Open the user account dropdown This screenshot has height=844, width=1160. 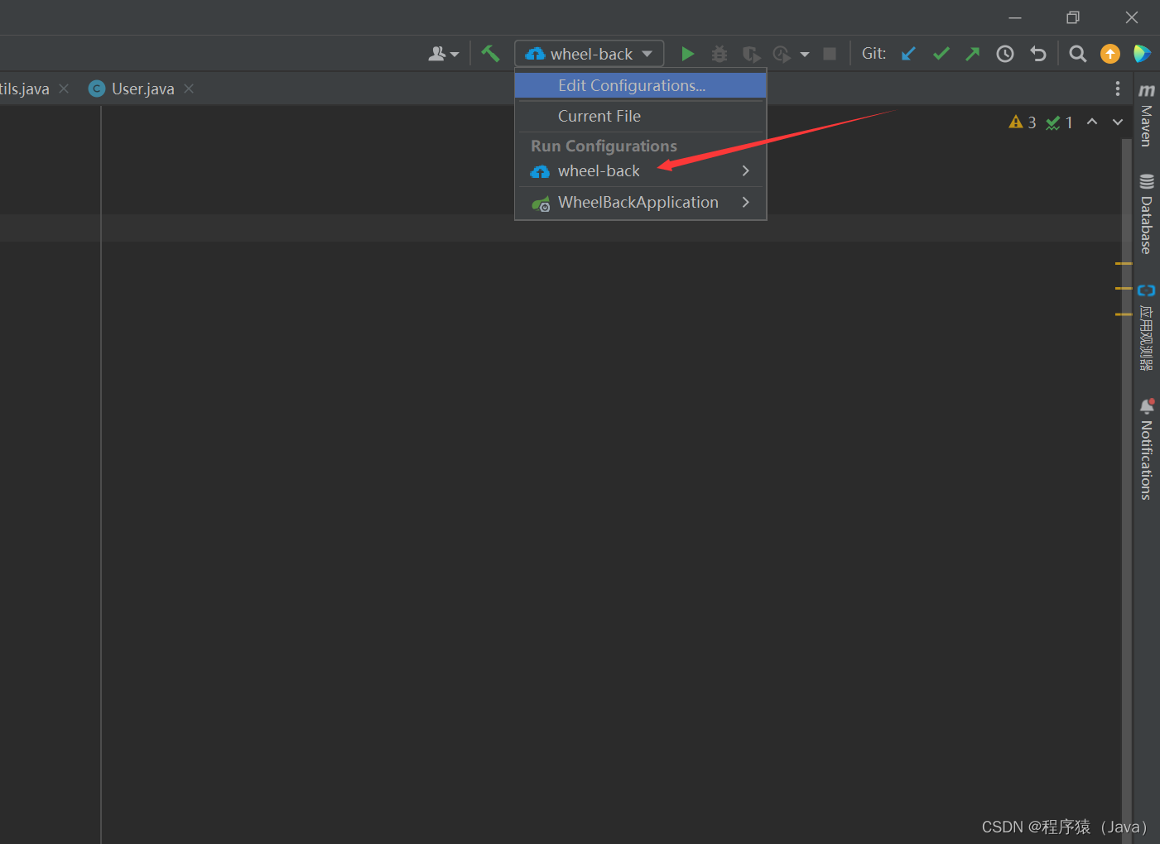click(444, 54)
